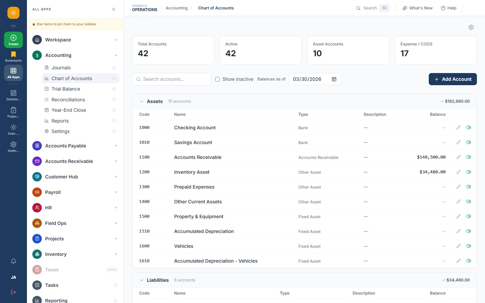Screen dimensions: 485x303
Task: Click the Add Account button
Action: (453, 79)
